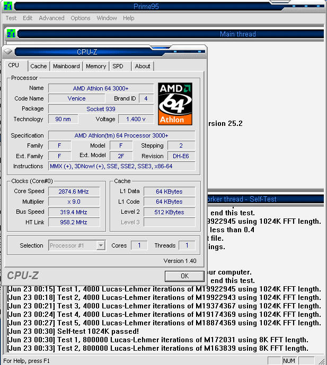Open the Window menu in Prime95
This screenshot has height=365, width=327.
coord(107,18)
